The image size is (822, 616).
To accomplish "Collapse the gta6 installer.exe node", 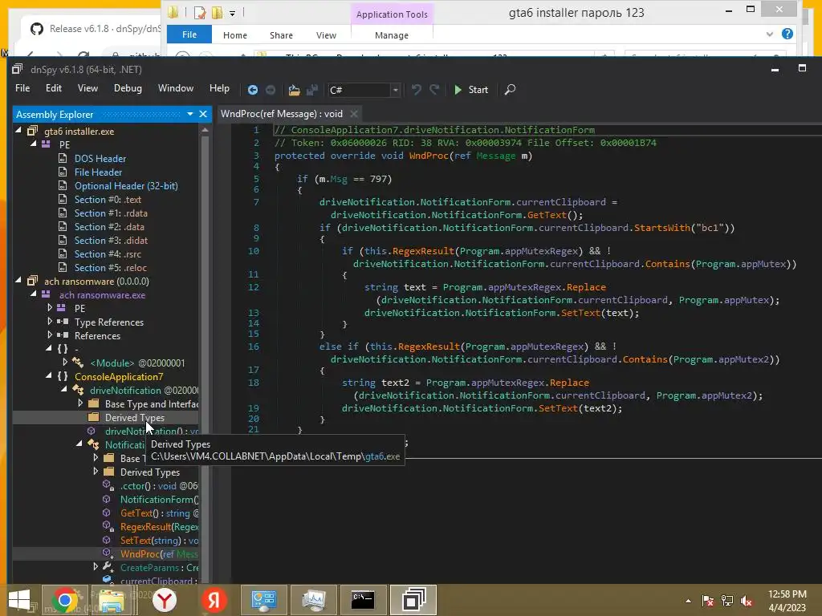I will [x=18, y=129].
